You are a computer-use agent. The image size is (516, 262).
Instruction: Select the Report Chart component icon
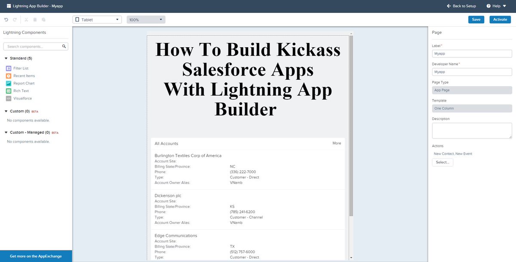tap(9, 83)
